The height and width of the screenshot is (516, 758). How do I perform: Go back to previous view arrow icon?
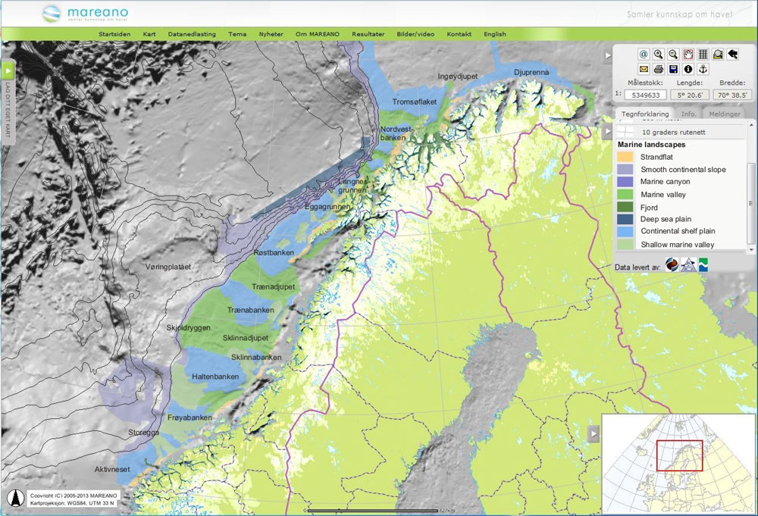tap(733, 55)
